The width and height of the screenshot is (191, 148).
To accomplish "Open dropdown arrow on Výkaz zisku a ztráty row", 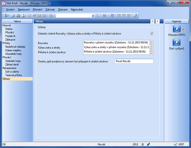I will click(151, 46).
